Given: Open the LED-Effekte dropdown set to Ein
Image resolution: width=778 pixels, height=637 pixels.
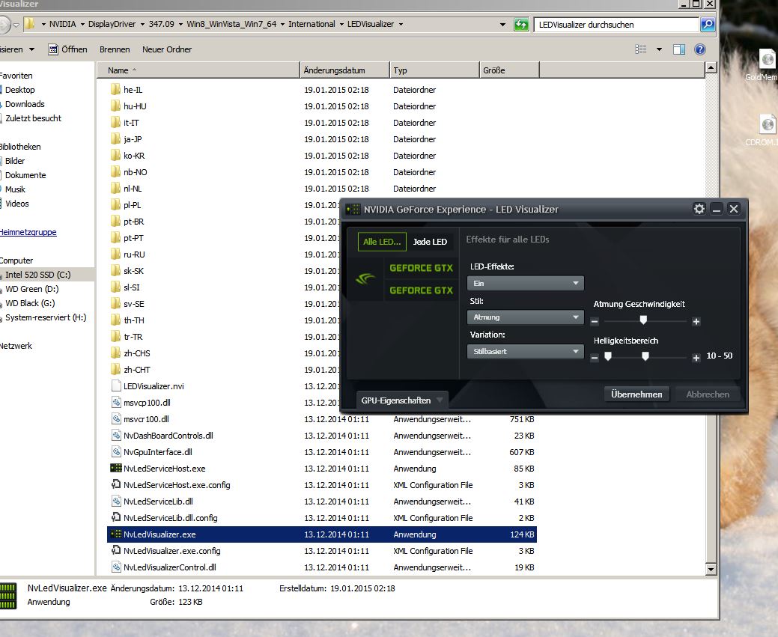Looking at the screenshot, I should point(526,283).
